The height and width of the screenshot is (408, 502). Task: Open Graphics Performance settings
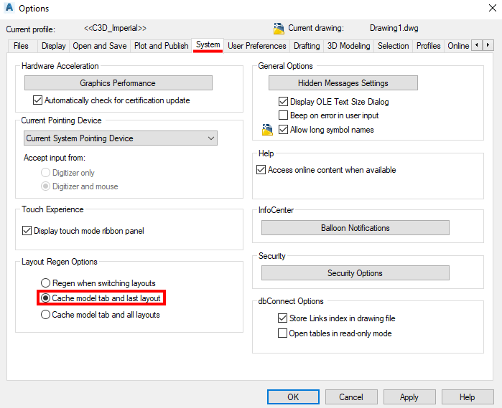pos(118,82)
